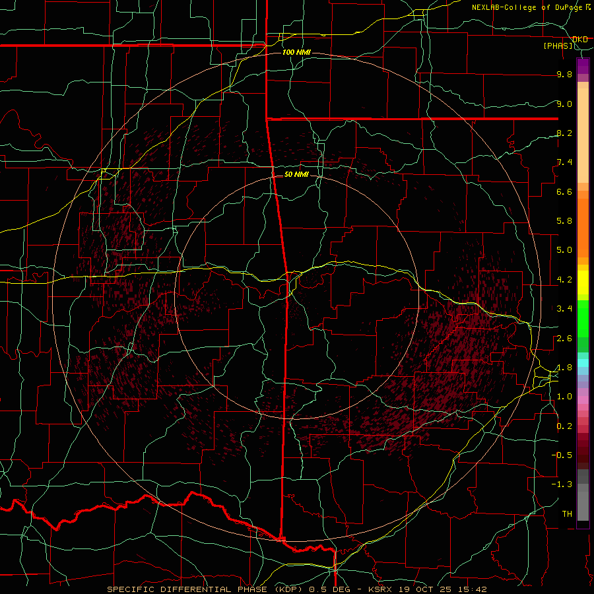The width and height of the screenshot is (594, 594).
Task: Pick the bright yellow swatch in color bar
Action: 583,282
